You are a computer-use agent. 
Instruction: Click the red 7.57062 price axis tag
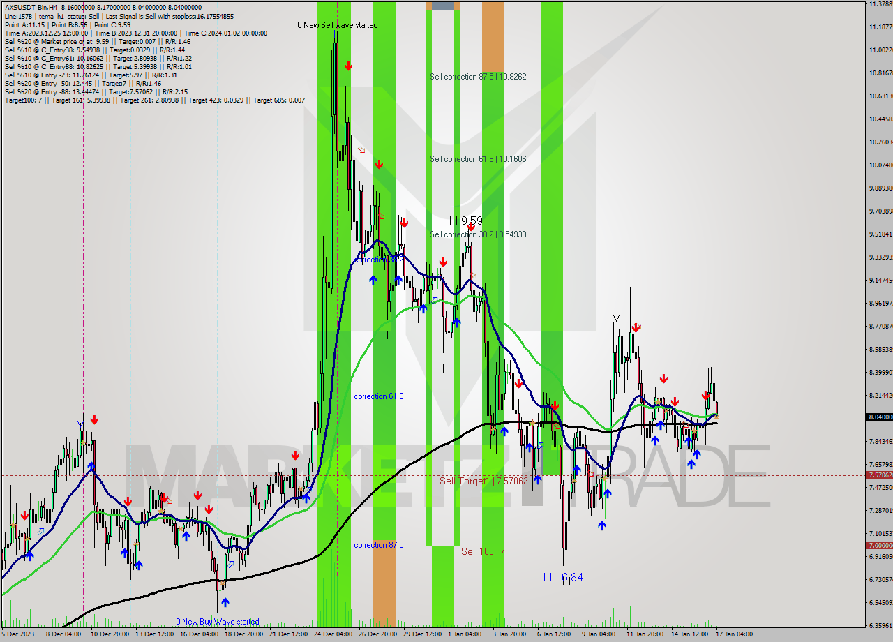[879, 475]
